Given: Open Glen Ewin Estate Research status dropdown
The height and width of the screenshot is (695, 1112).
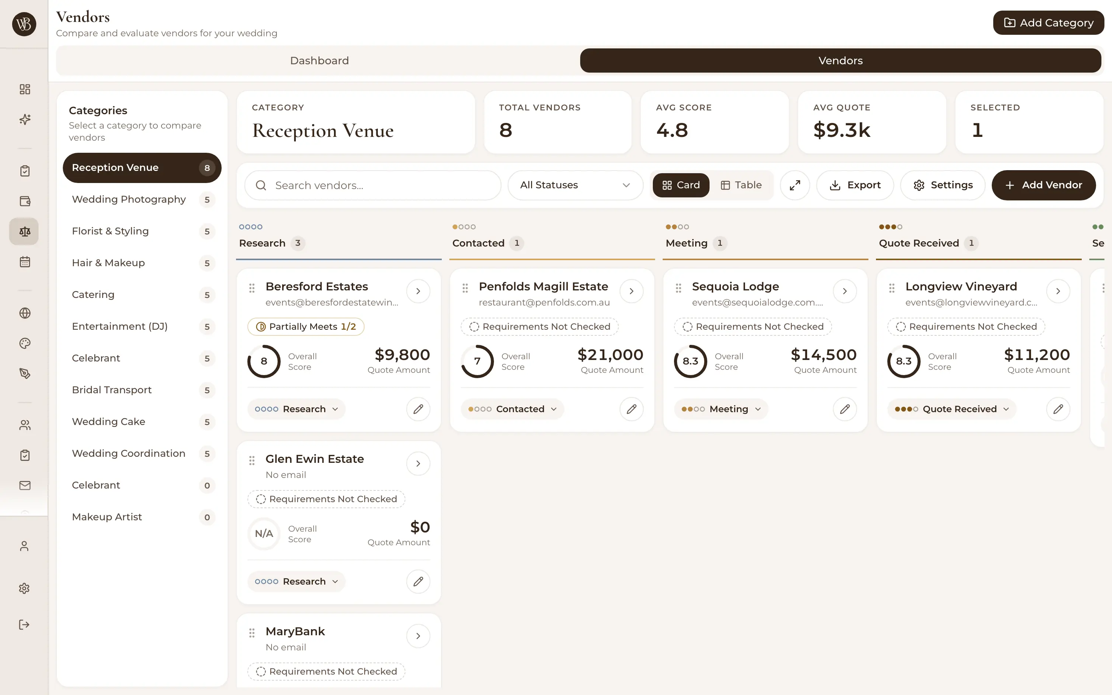Looking at the screenshot, I should (x=297, y=582).
